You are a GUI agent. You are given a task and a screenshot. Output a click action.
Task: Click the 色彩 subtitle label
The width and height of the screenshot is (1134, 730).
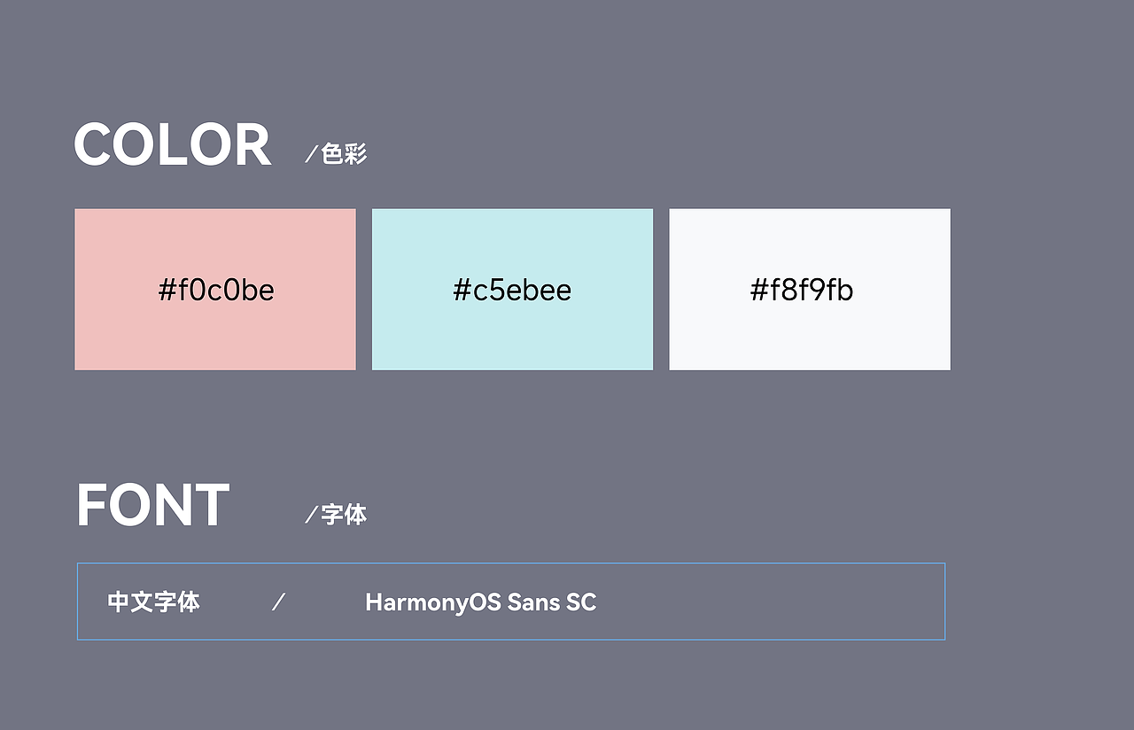(344, 154)
